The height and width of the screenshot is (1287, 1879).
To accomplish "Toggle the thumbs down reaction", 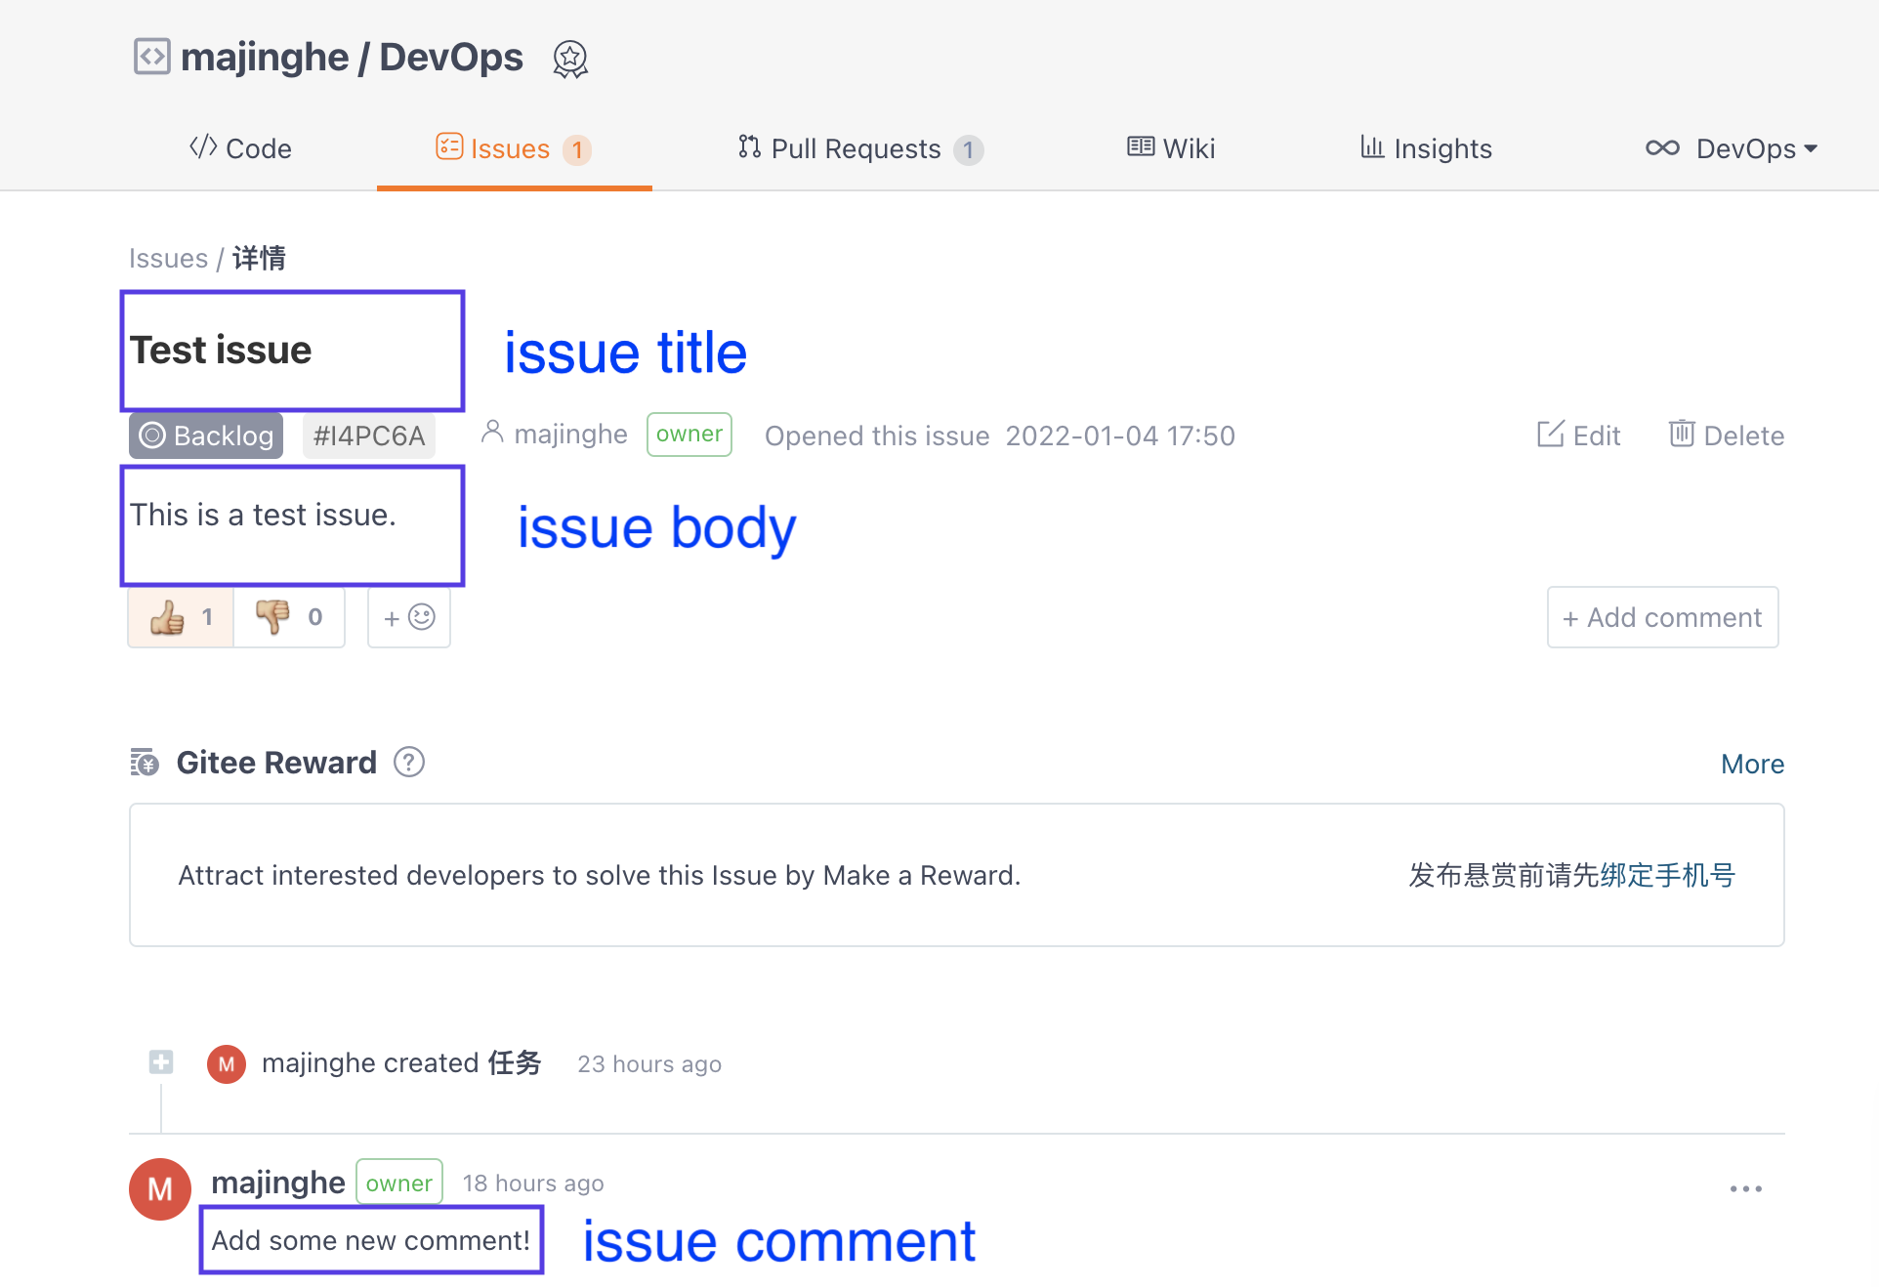I will pyautogui.click(x=289, y=617).
